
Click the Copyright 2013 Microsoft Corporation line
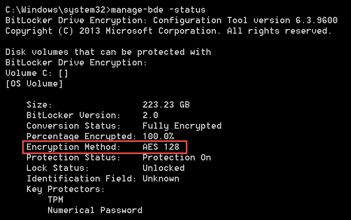(168, 31)
